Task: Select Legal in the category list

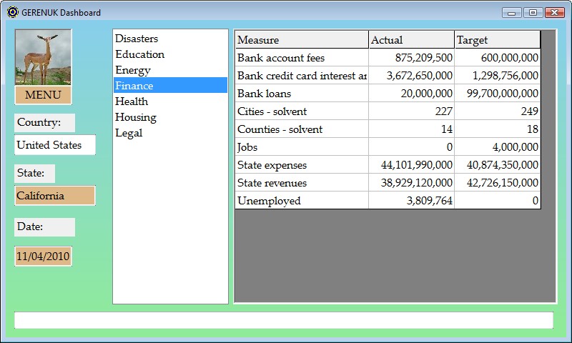Action: pyautogui.click(x=129, y=133)
